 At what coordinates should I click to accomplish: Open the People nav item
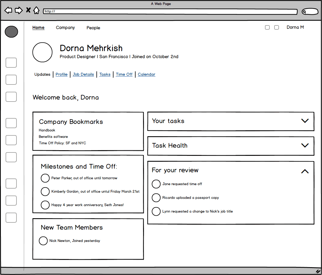(93, 28)
